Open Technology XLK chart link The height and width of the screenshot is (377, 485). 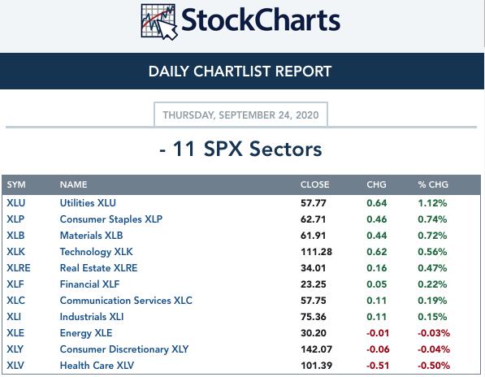96,252
